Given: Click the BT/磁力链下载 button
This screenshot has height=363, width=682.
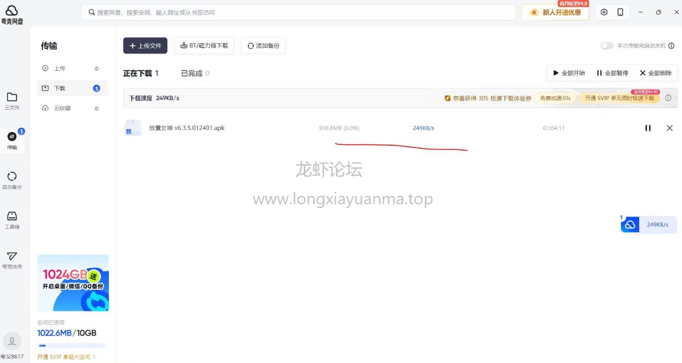Looking at the screenshot, I should tap(204, 46).
